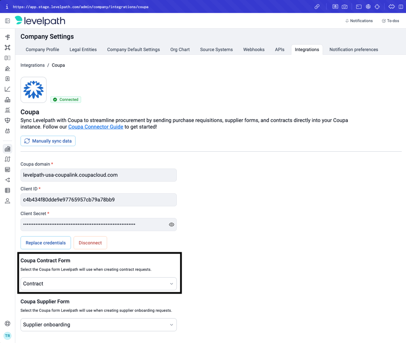
Task: Click the Manually sync data button
Action: coord(48,141)
